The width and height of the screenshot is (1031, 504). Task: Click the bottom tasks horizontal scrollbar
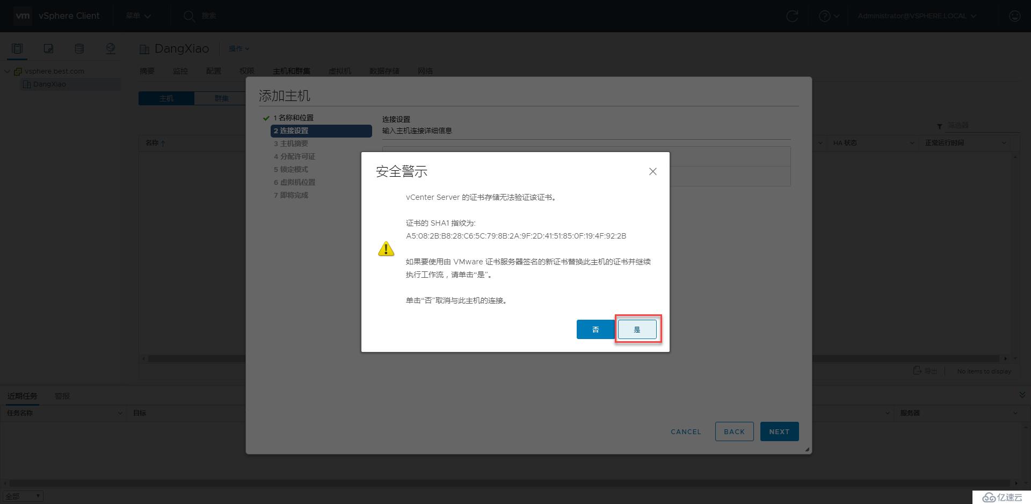point(510,483)
